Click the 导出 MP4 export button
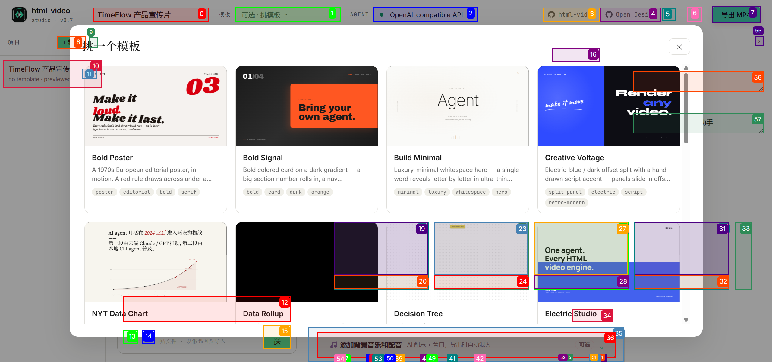 pyautogui.click(x=736, y=14)
